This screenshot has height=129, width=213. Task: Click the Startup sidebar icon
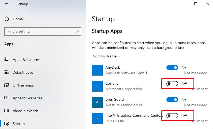click(6, 124)
